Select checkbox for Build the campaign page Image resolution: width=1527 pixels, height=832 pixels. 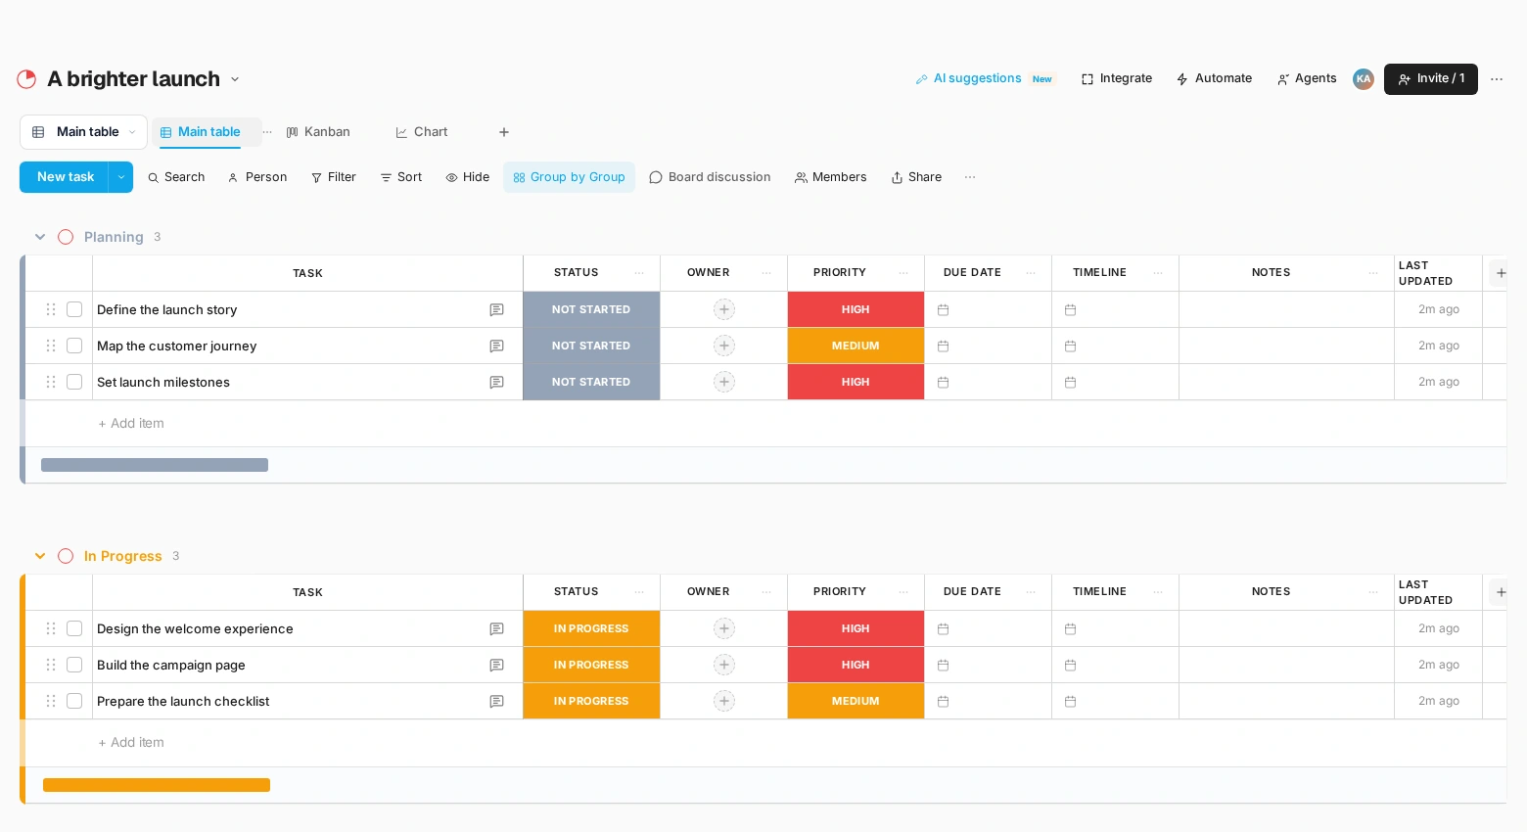(x=74, y=665)
